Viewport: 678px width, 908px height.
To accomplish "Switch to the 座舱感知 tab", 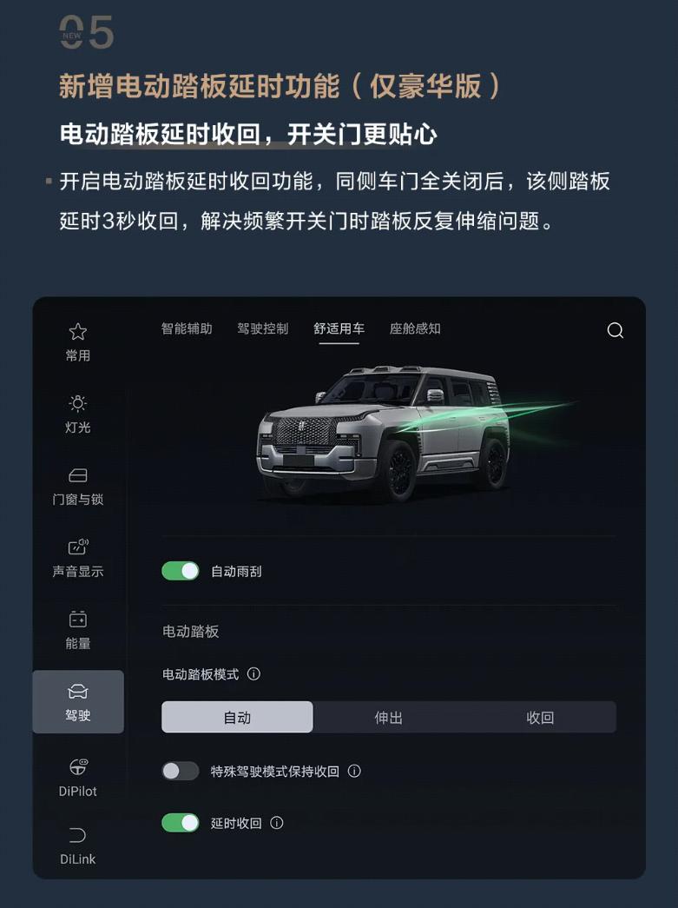I will 415,329.
